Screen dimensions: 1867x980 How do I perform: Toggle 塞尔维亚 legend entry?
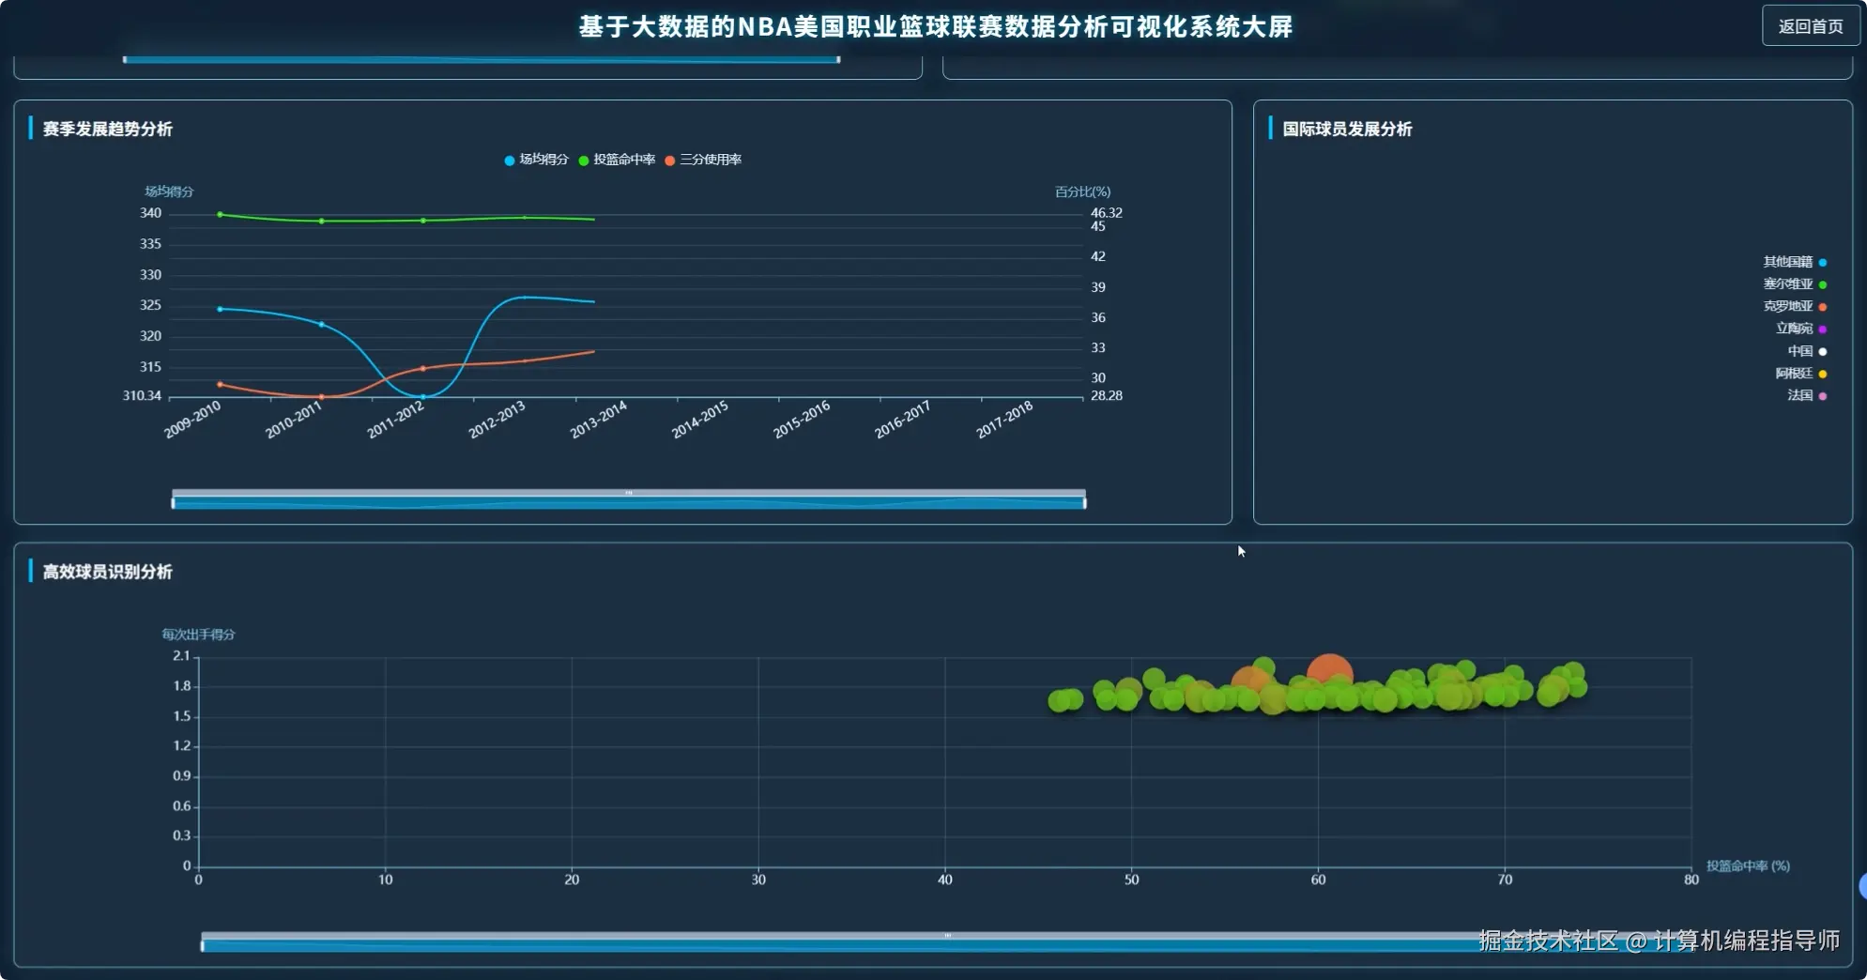point(1795,284)
